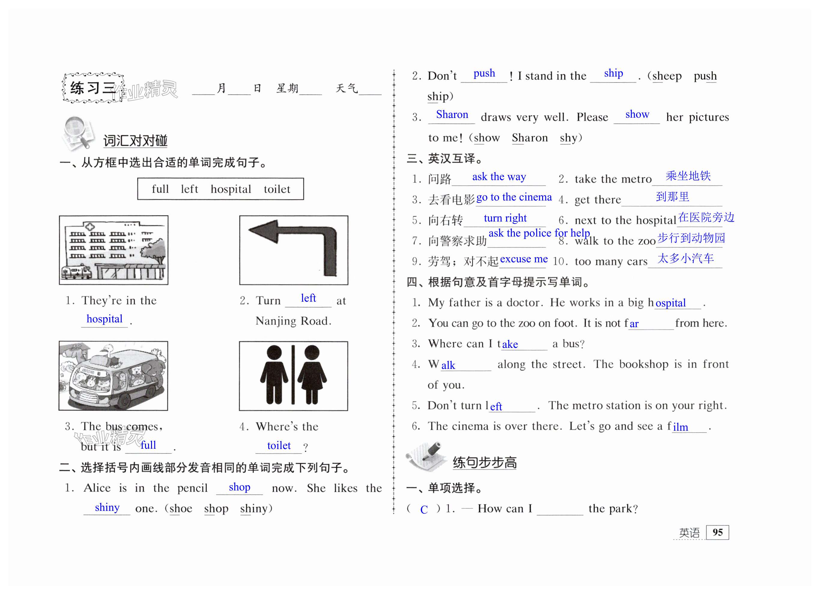The width and height of the screenshot is (820, 594).
Task: Click the hospital building picture
Action: point(114,250)
